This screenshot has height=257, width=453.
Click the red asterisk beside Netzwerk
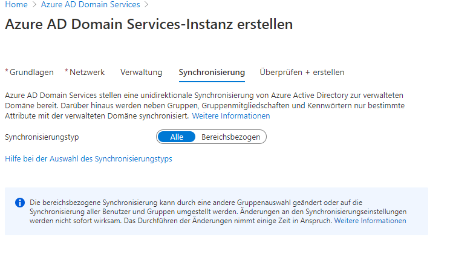point(67,71)
